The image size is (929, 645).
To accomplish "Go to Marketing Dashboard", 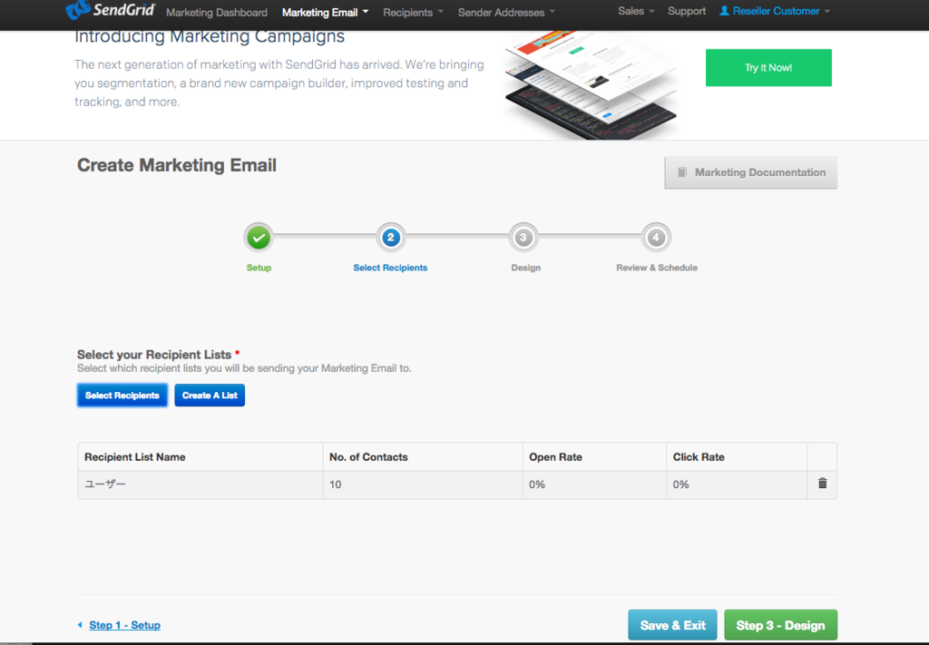I will tap(216, 13).
